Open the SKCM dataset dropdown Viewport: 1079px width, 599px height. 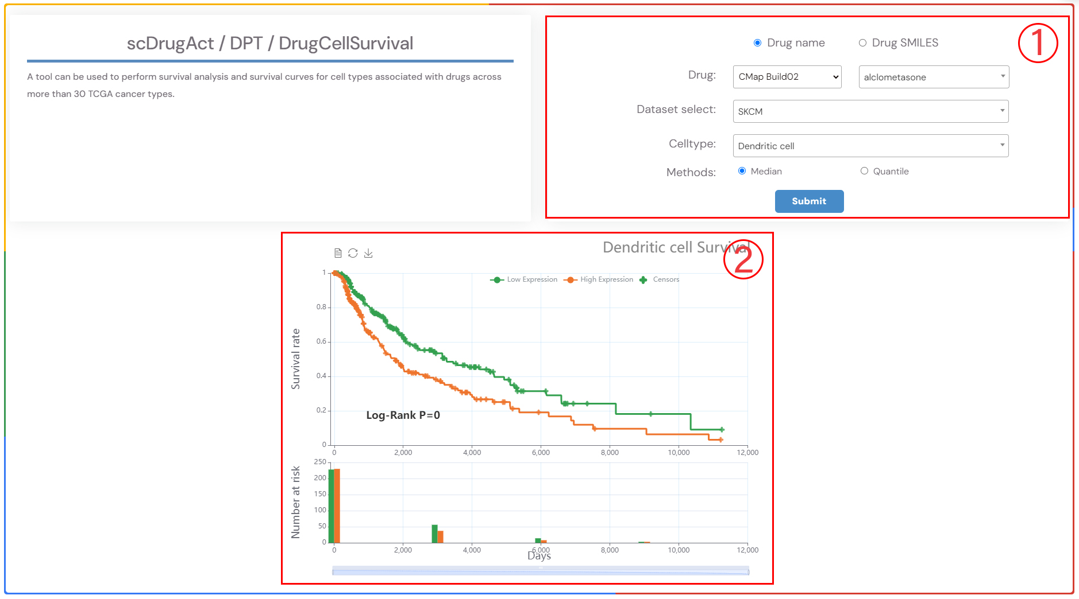870,111
